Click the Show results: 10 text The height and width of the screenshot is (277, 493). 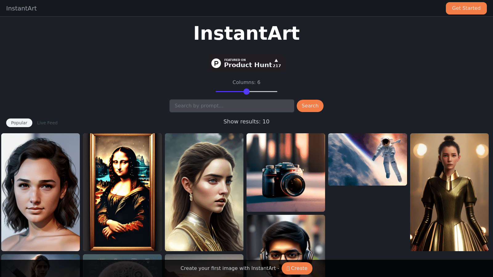tap(246, 122)
